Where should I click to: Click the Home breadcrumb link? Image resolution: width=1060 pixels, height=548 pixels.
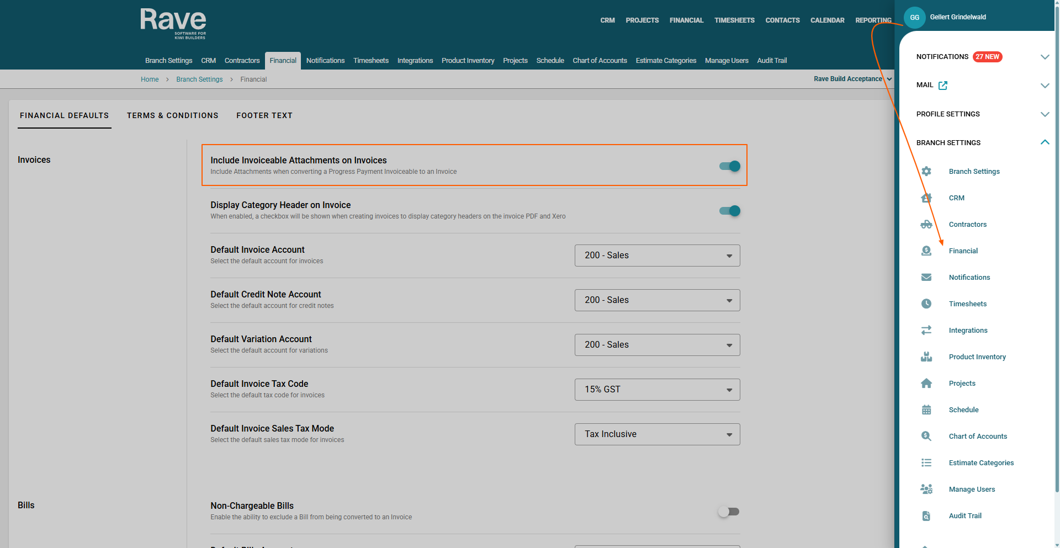(x=150, y=79)
